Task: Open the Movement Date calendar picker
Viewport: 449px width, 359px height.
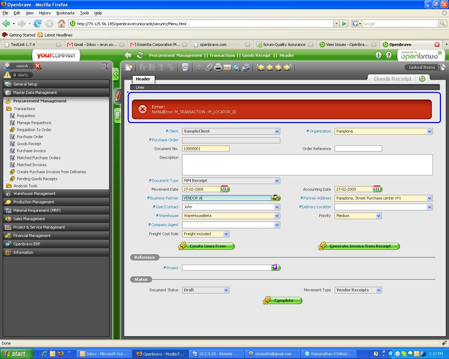Action: click(224, 189)
